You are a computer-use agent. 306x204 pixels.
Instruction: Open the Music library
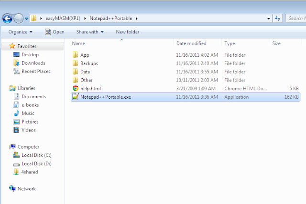click(x=28, y=113)
